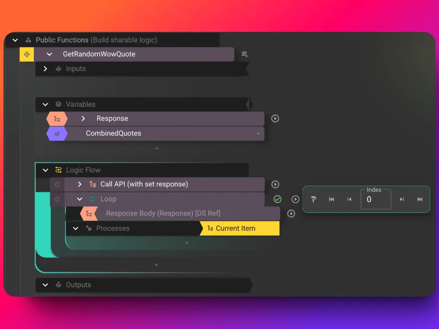Click the paint roller icon in Index toolbar
This screenshot has height=329, width=439.
(x=314, y=199)
